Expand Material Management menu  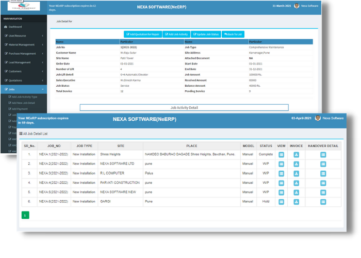point(23,44)
